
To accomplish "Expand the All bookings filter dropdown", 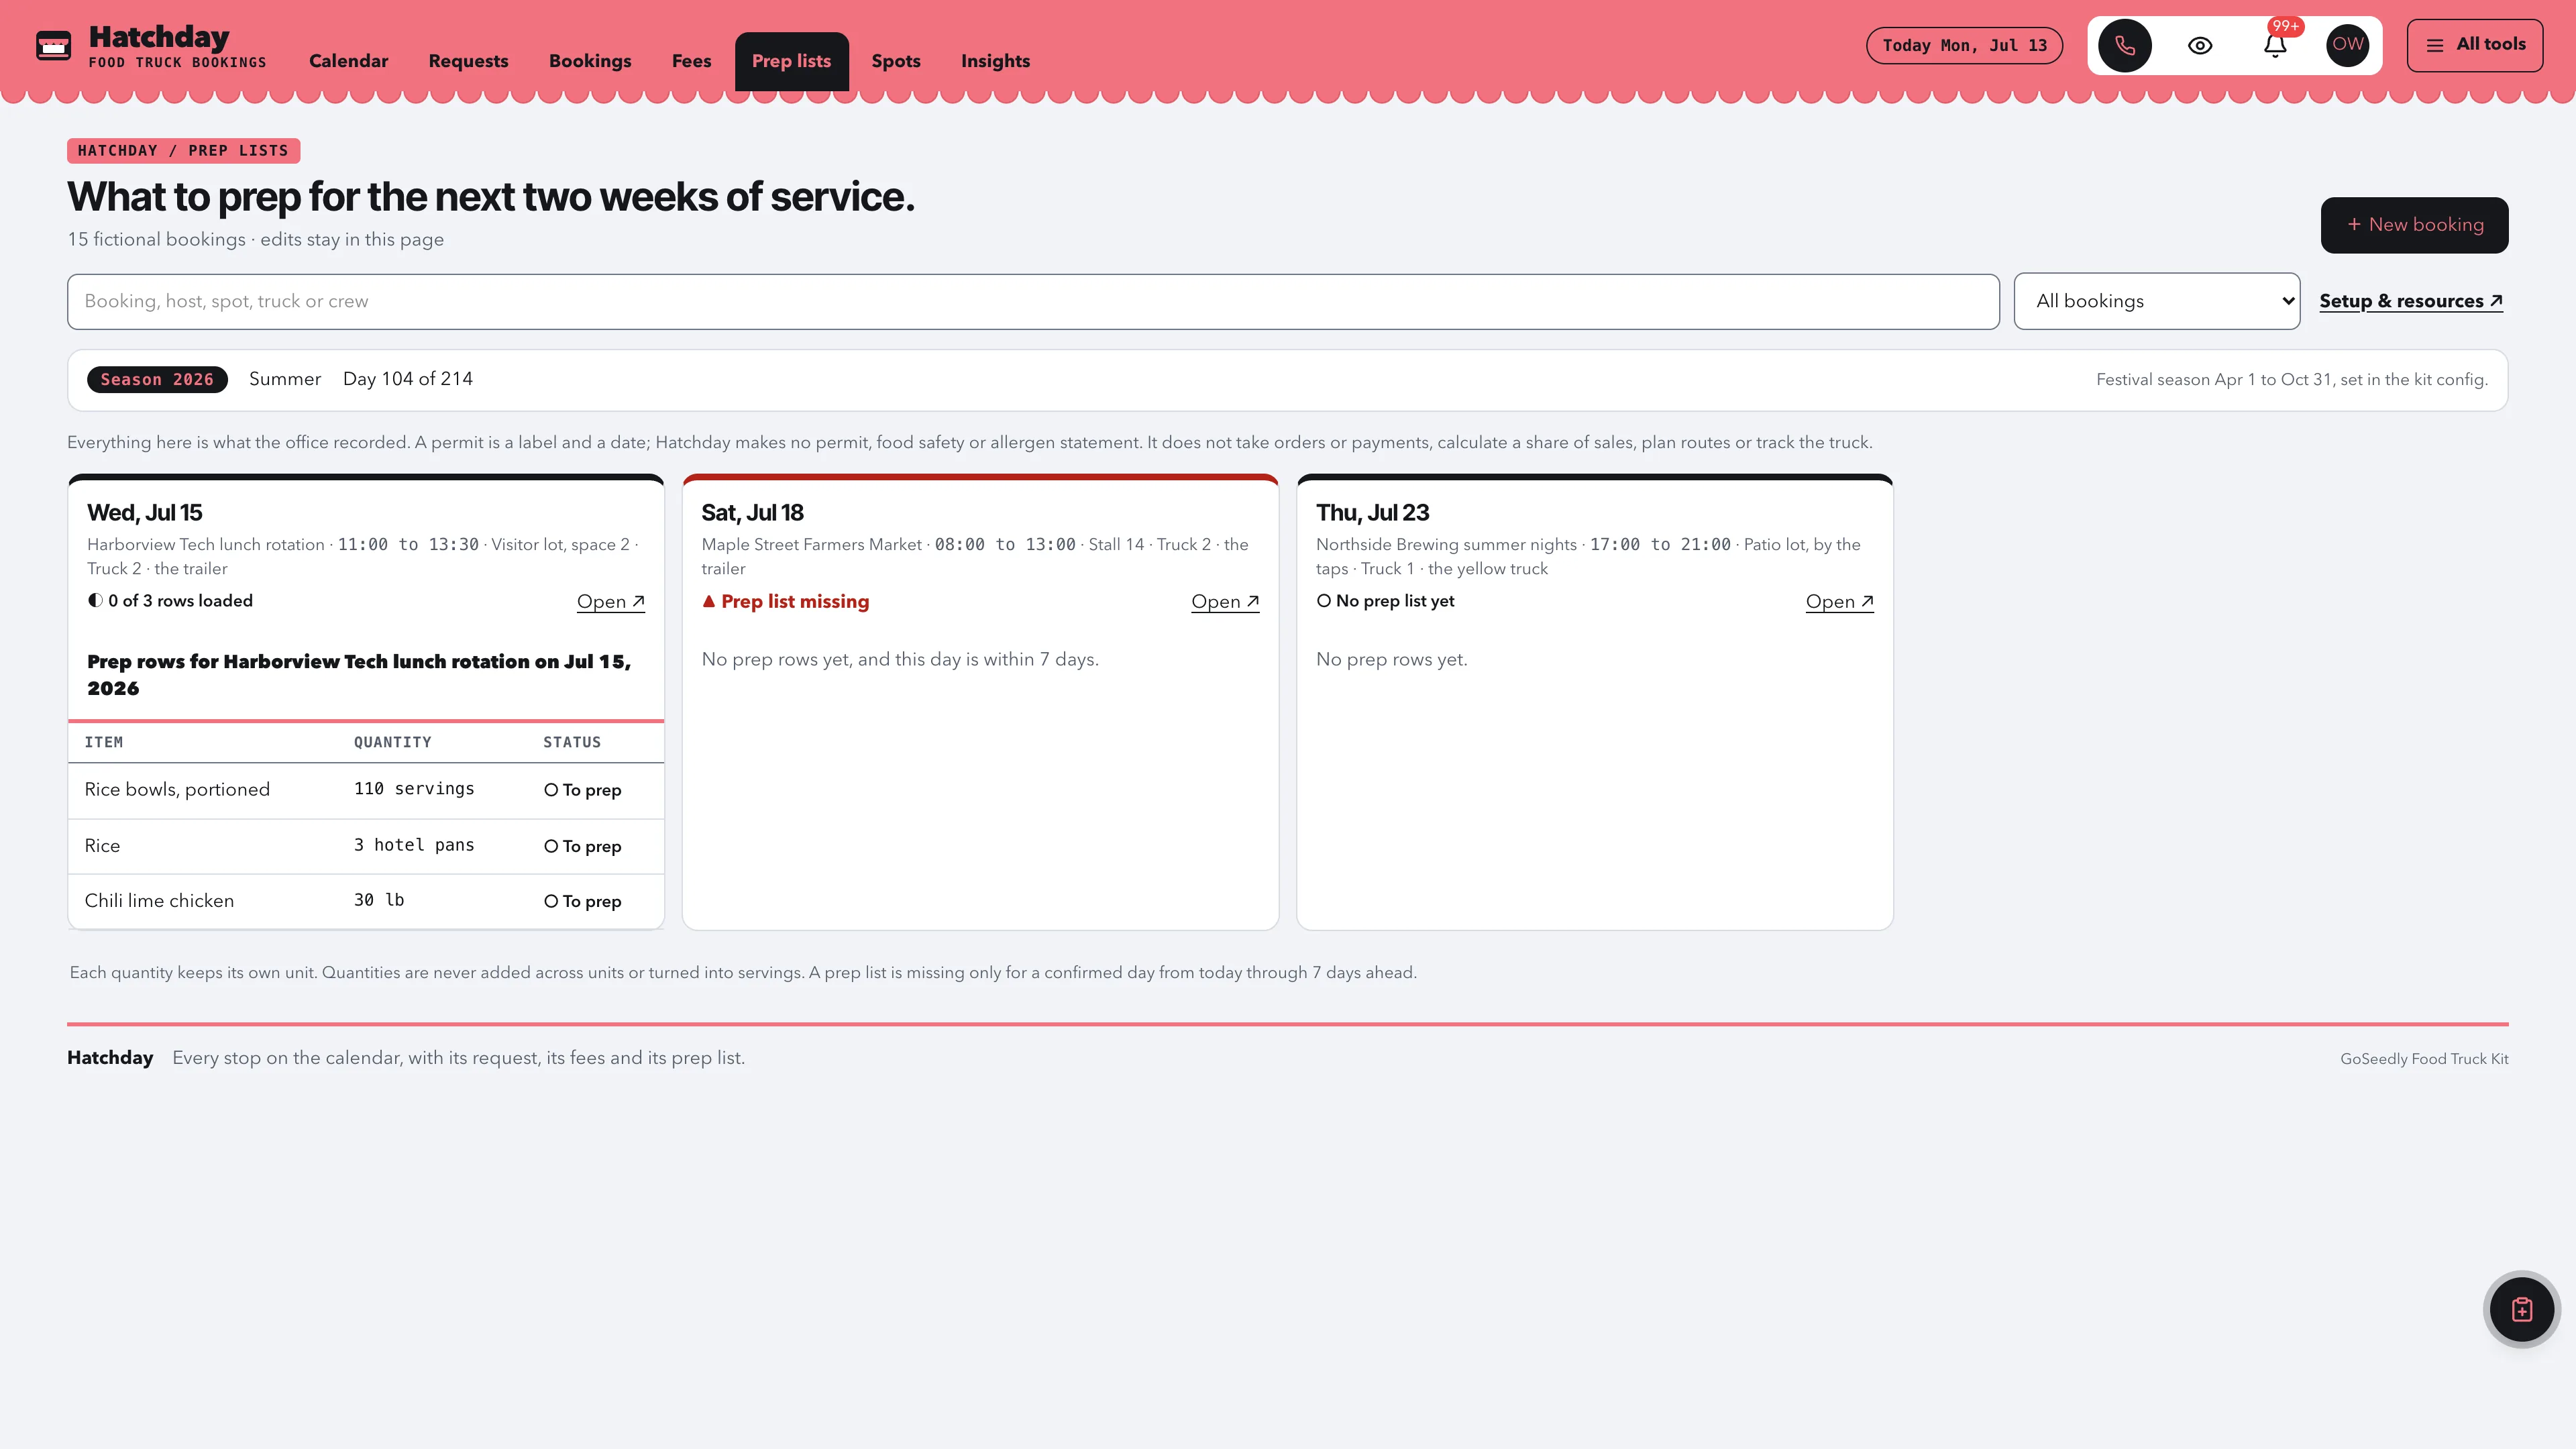I will [2157, 301].
